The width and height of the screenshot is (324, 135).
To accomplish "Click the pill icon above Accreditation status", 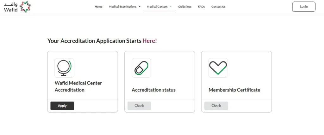I will [x=141, y=68].
